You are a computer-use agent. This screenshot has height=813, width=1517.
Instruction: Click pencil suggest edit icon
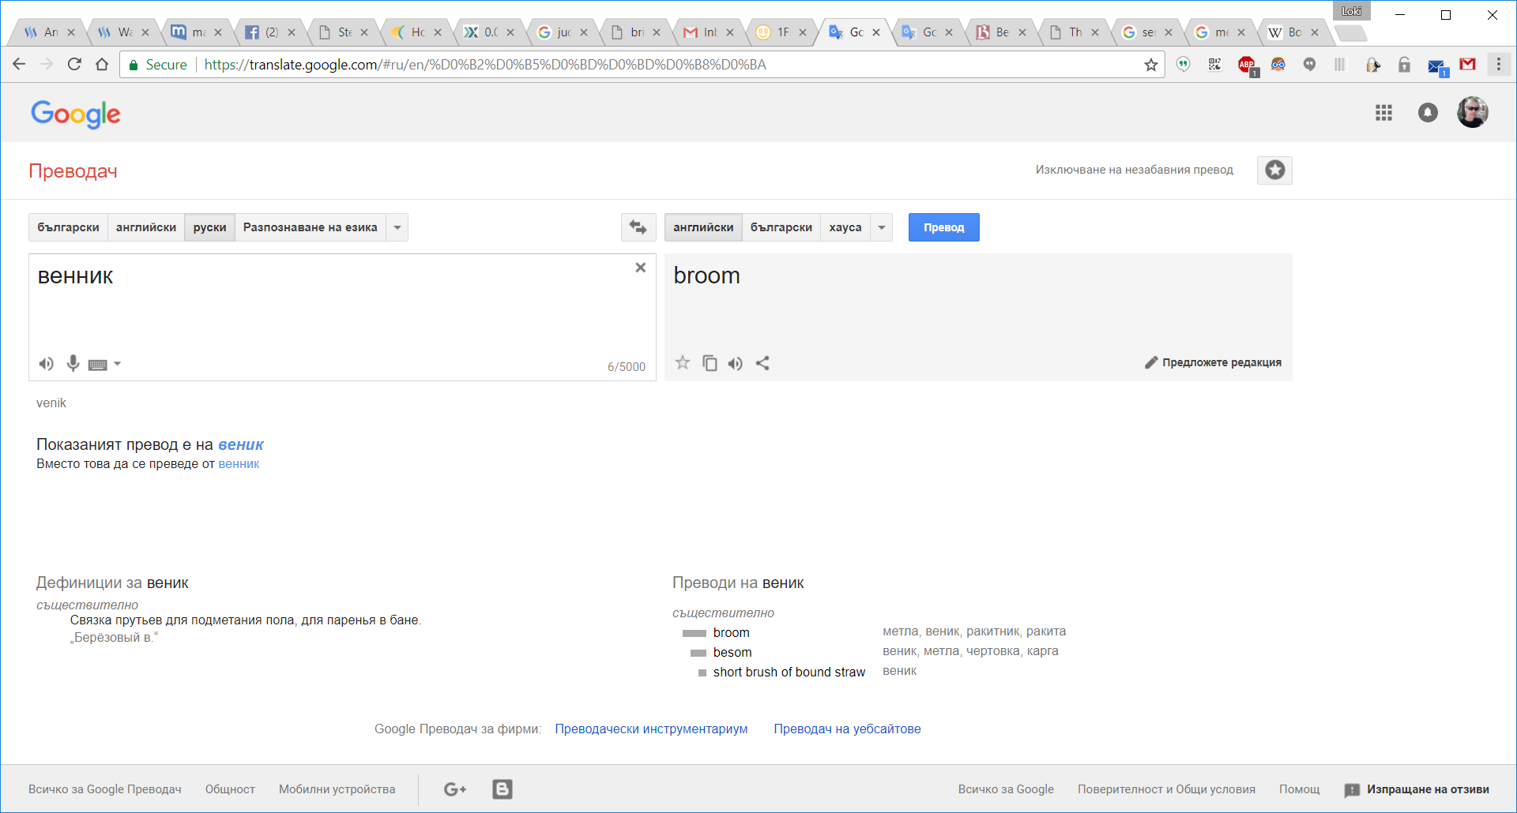tap(1151, 362)
